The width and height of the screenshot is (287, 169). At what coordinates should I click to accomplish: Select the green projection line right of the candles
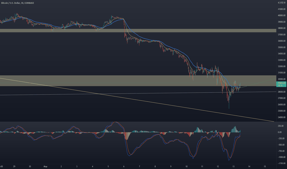258,83
